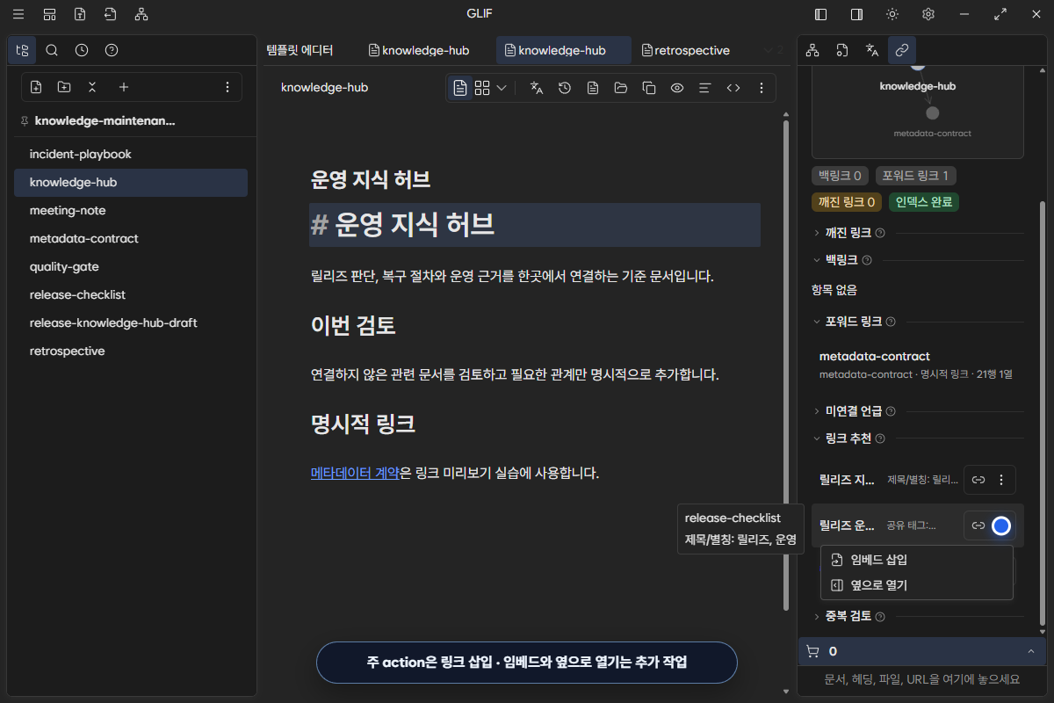This screenshot has width=1054, height=703.
Task: Click the copy icon in editor toolbar
Action: 649,88
